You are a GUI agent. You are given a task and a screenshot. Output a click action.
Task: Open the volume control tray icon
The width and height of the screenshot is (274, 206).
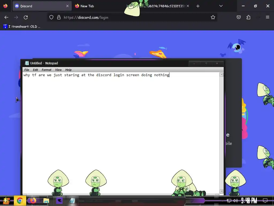tap(235, 201)
